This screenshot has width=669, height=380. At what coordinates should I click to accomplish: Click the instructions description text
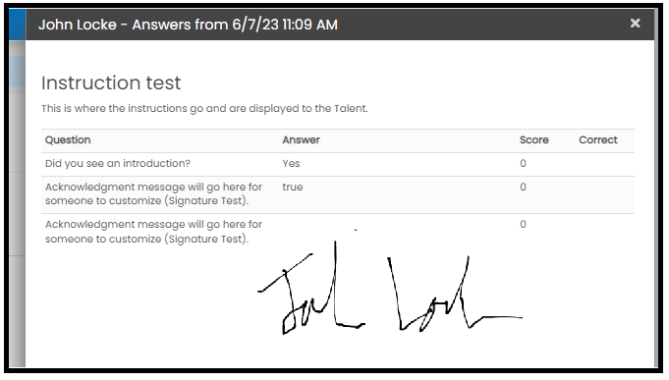(204, 108)
